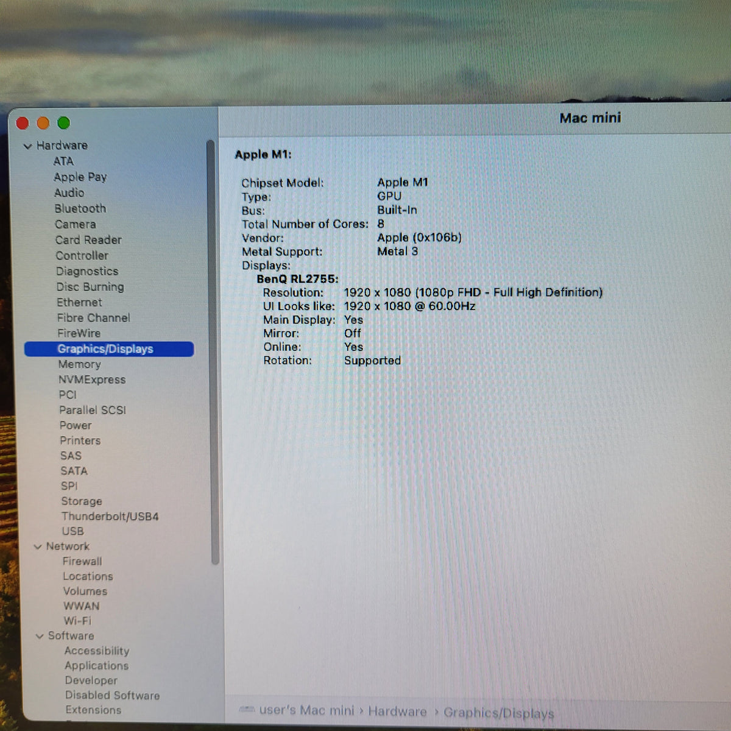731x731 pixels.
Task: Click the Metal 3 support value
Action: click(x=397, y=252)
